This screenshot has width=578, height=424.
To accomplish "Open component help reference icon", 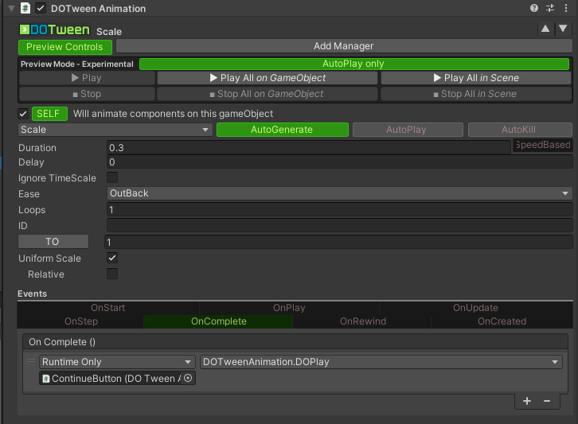I will 533,8.
